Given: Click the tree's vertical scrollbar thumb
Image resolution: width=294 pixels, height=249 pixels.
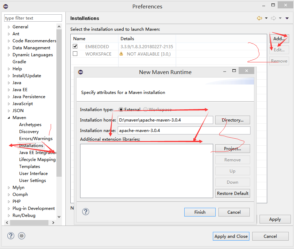Looking at the screenshot, I should (59, 103).
